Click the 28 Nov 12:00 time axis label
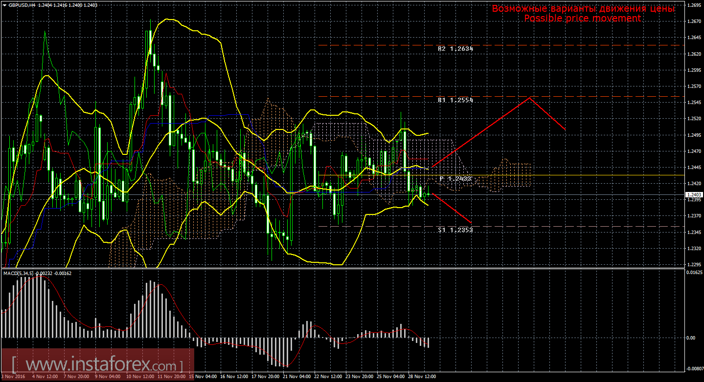This screenshot has height=382, width=704. pyautogui.click(x=423, y=377)
